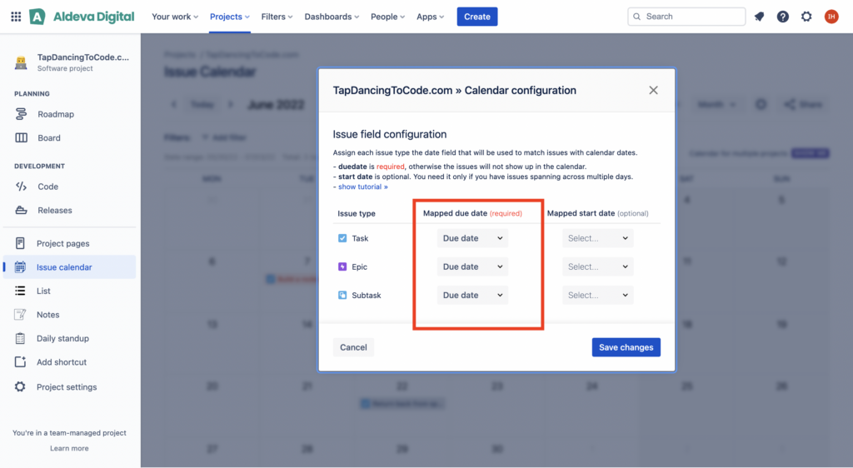Open Epic mapped due date dropdown
The height and width of the screenshot is (468, 853).
tap(472, 266)
